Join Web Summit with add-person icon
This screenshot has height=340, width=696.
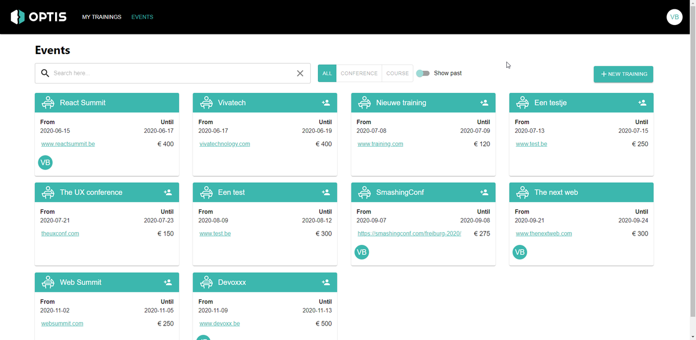coord(168,283)
